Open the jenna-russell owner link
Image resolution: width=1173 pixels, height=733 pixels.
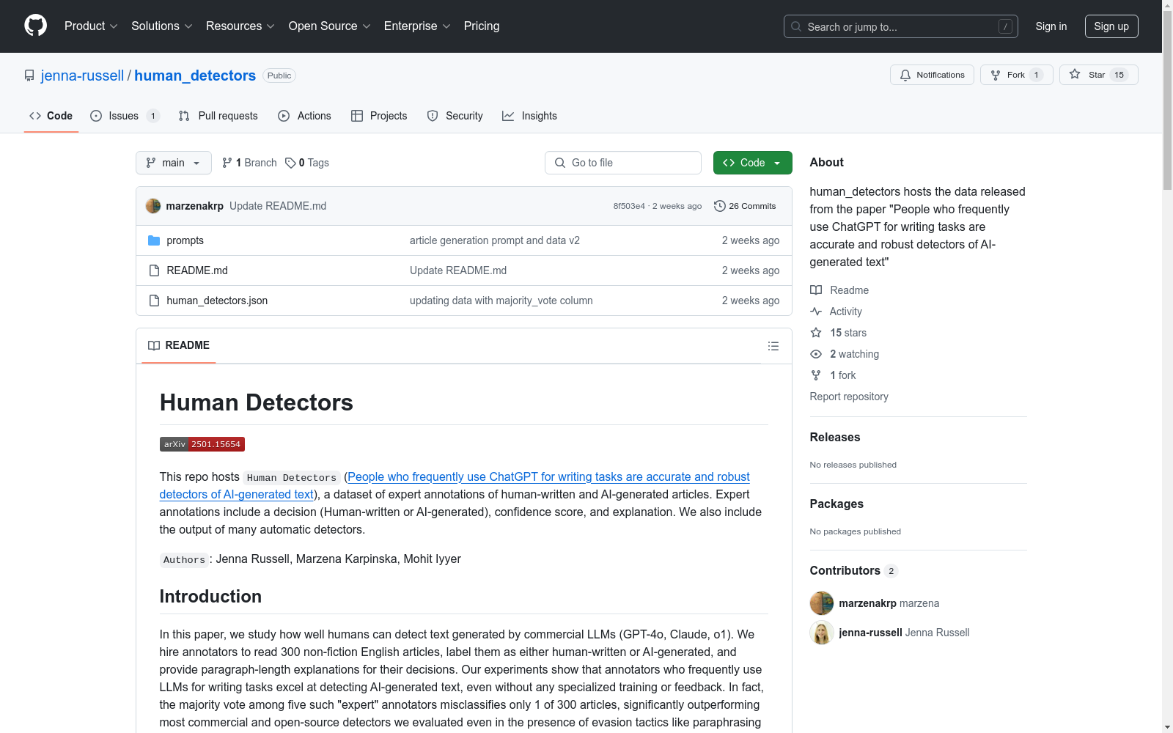(82, 75)
